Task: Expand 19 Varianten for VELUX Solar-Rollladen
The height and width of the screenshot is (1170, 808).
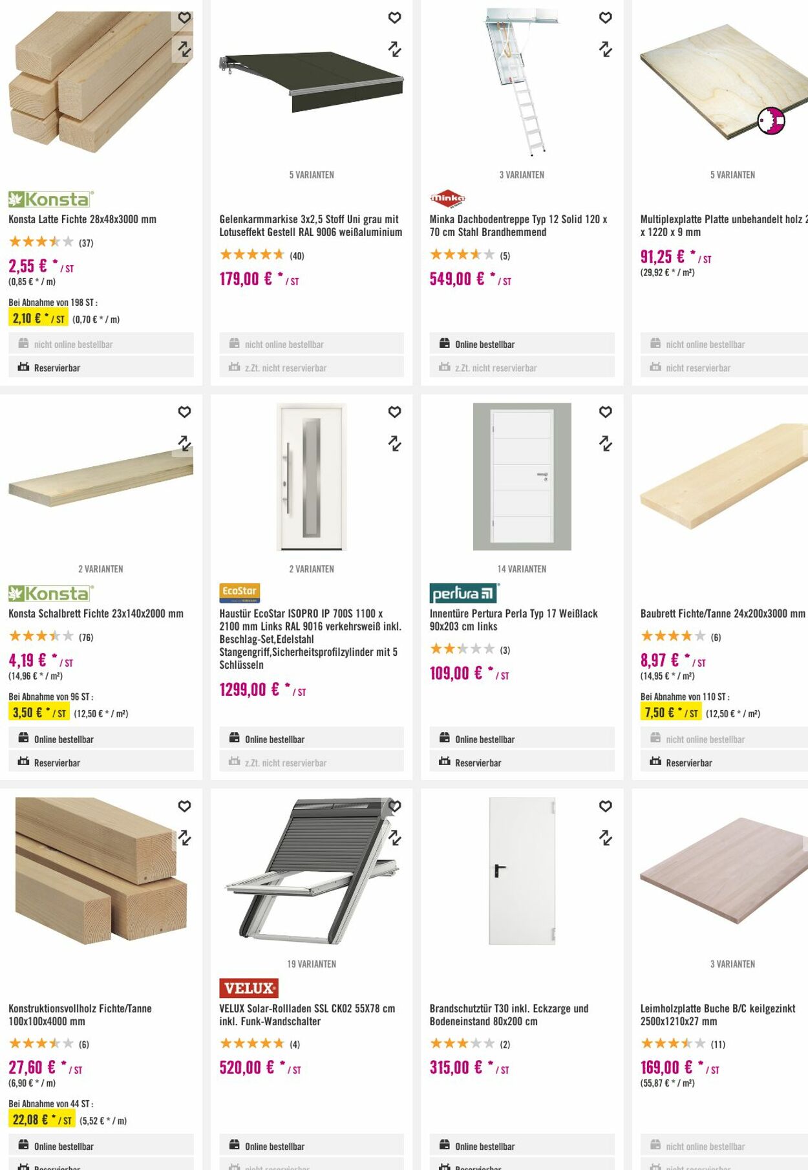Action: coord(312,964)
